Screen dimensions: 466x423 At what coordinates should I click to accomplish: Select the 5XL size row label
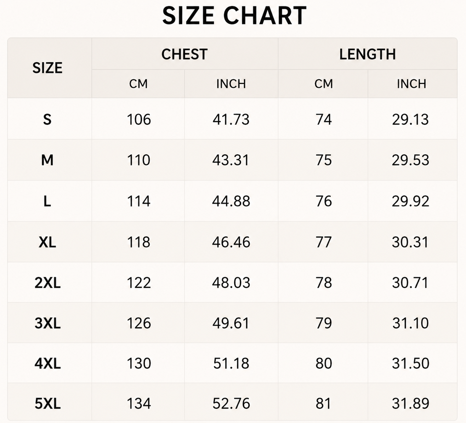(x=47, y=404)
